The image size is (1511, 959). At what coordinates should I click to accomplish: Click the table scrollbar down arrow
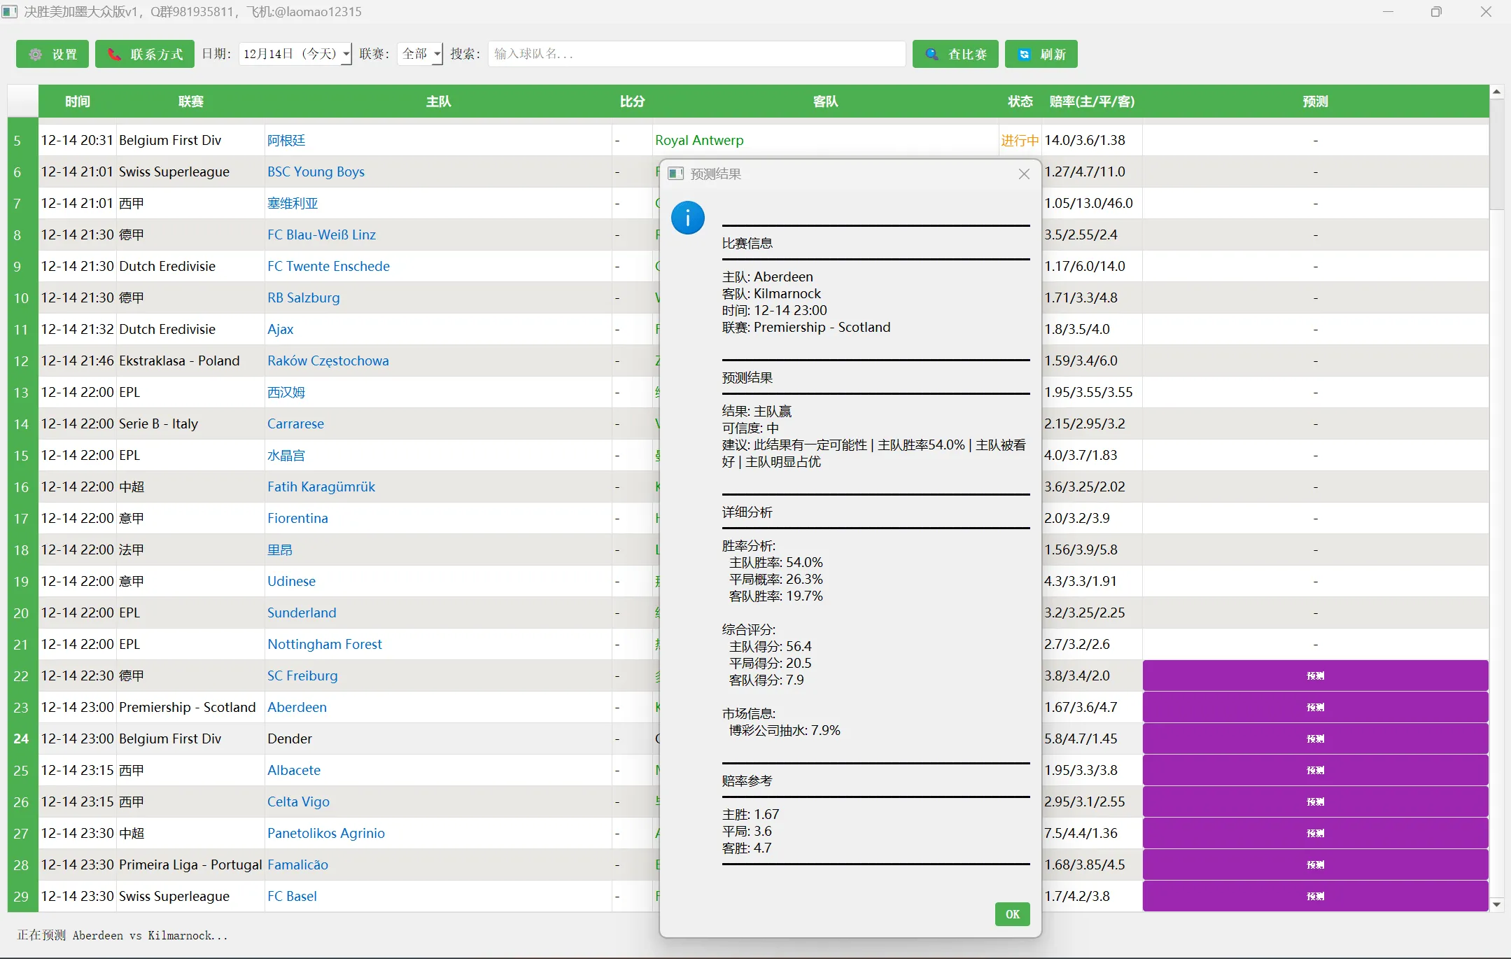[x=1496, y=904]
